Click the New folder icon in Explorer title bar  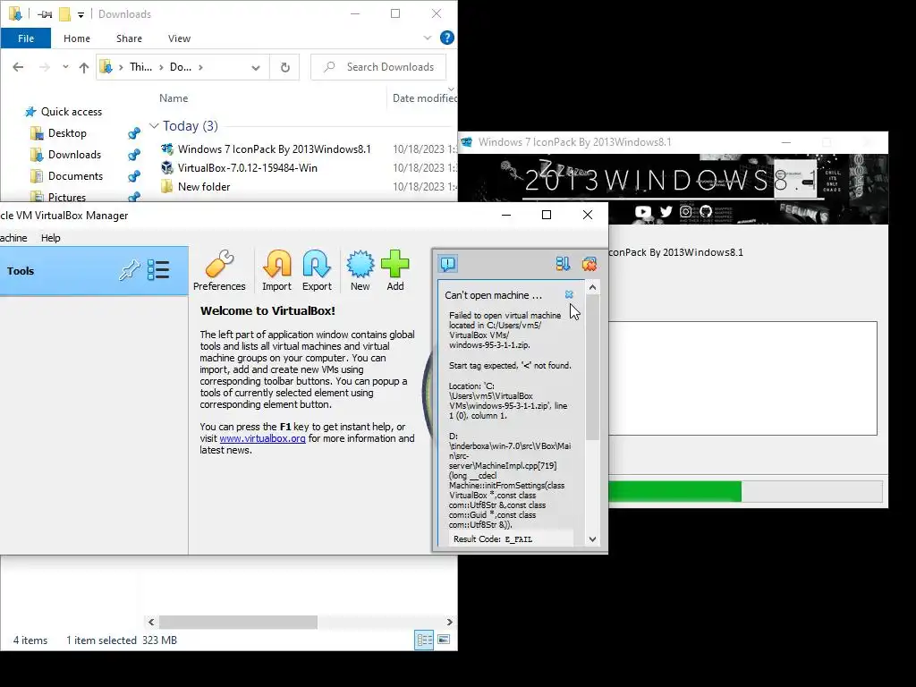tap(64, 14)
